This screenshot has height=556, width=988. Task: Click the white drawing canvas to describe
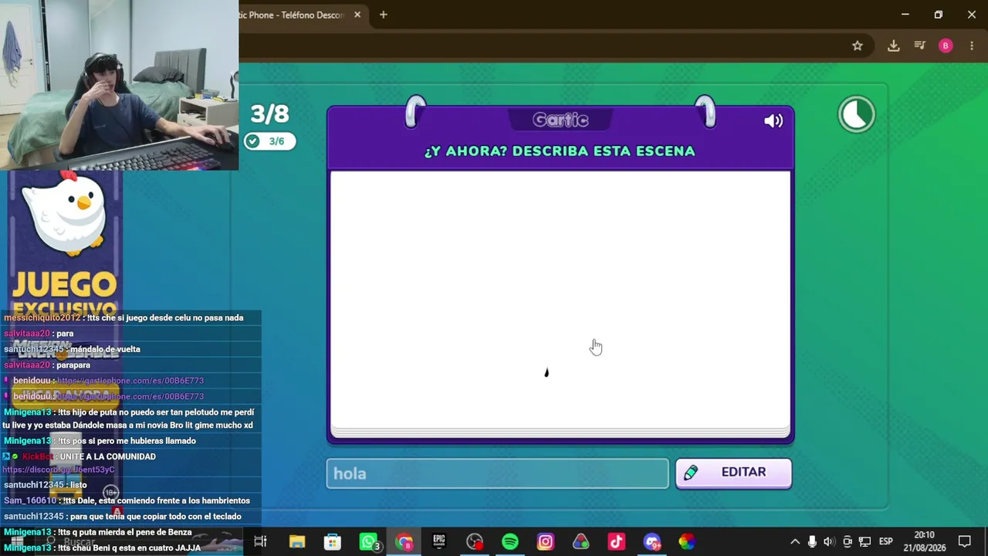[560, 300]
